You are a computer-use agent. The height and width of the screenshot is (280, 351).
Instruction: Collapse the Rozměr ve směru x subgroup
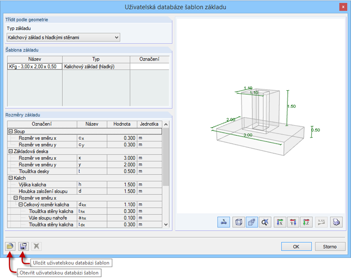(x=16, y=198)
